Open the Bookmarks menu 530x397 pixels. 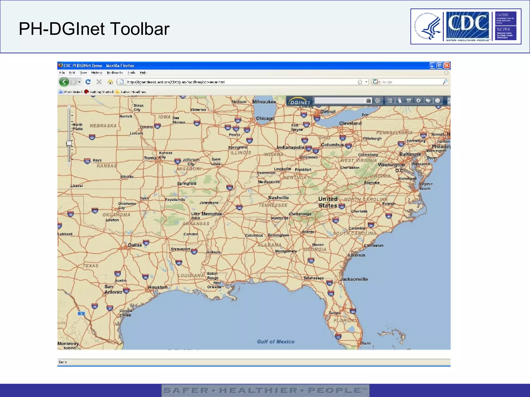coord(115,73)
